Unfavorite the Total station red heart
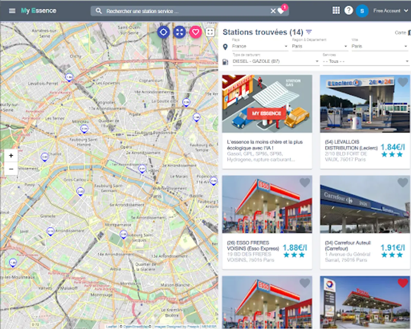Screen dimensions: 411x329 403,283
